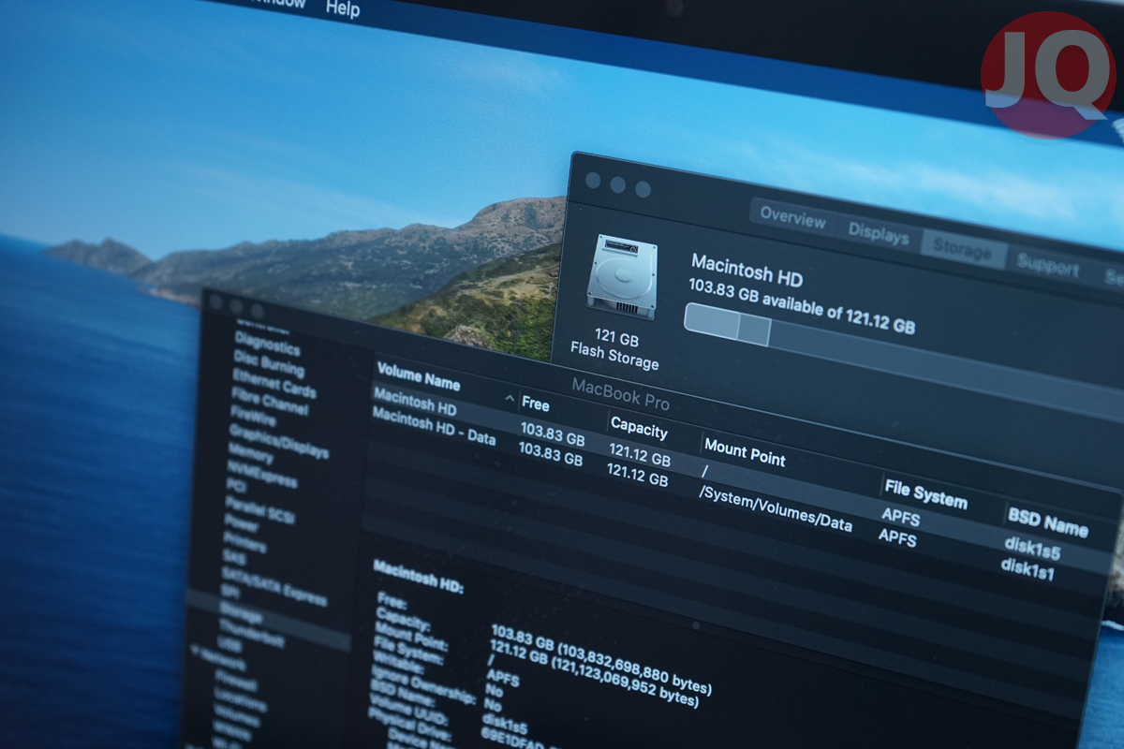Open the Support tab

pyautogui.click(x=1047, y=266)
